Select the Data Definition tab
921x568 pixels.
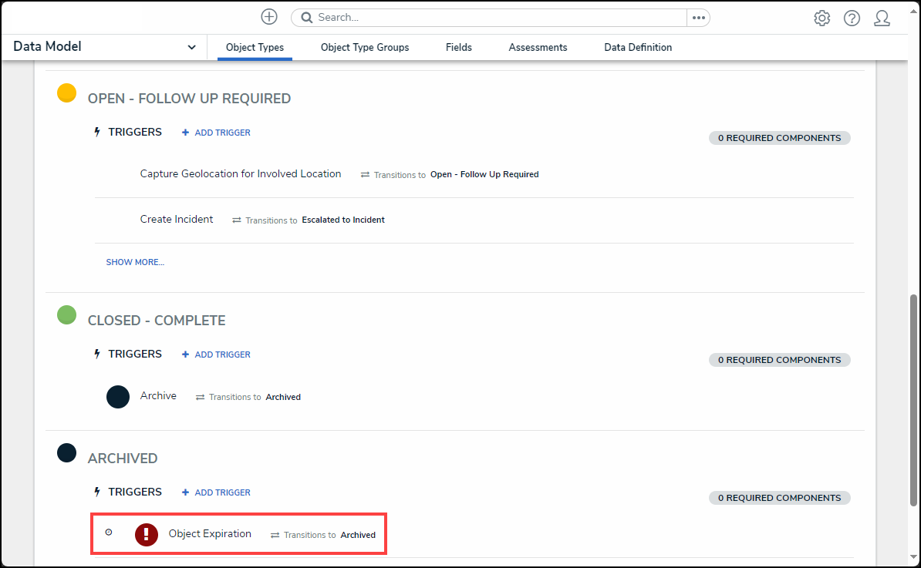[x=638, y=48]
